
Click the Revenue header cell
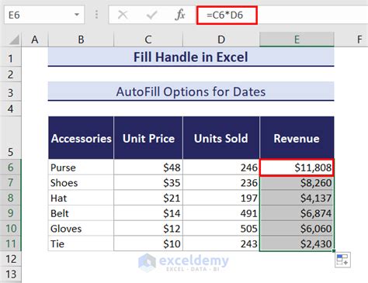point(297,138)
